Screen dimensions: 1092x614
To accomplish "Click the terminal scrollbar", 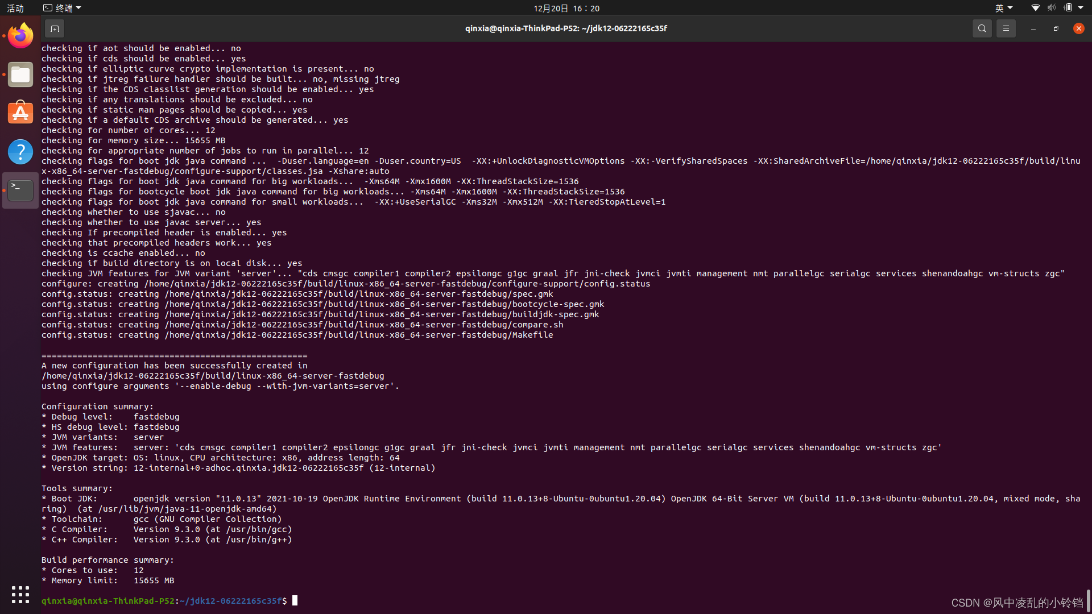I will 1089,600.
